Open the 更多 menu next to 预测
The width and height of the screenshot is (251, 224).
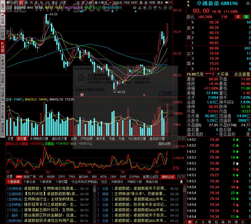pos(160,3)
